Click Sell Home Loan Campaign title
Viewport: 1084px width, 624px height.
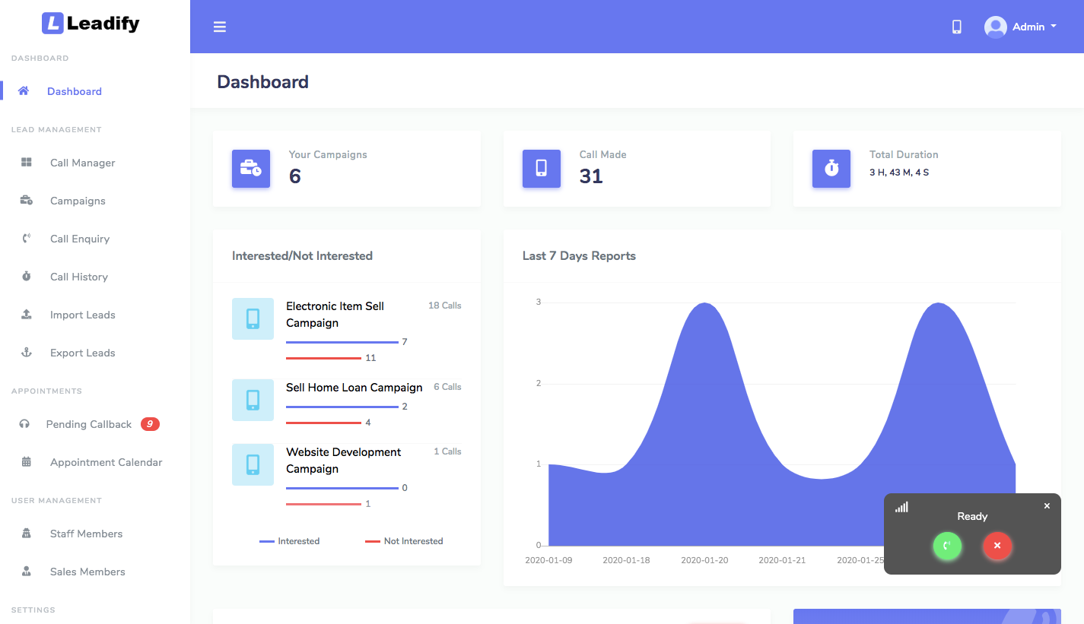click(x=354, y=388)
